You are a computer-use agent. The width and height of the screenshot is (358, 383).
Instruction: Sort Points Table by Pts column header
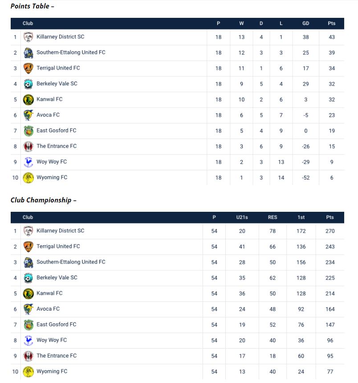pos(331,23)
